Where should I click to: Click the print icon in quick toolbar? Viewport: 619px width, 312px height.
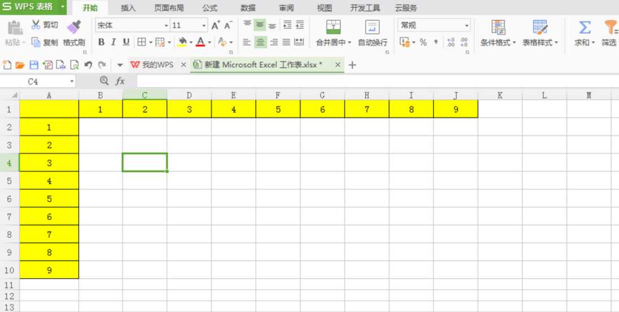click(x=60, y=65)
